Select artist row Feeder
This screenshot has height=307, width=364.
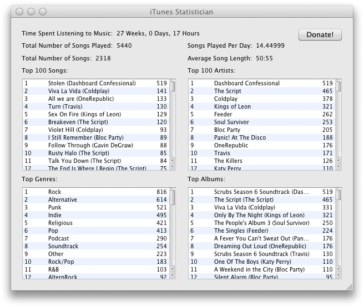point(262,114)
